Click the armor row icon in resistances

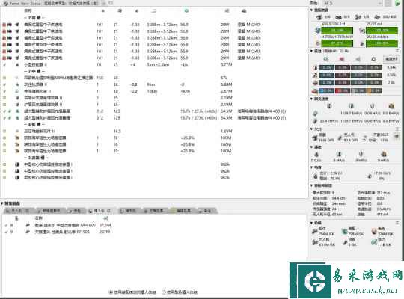[315, 75]
